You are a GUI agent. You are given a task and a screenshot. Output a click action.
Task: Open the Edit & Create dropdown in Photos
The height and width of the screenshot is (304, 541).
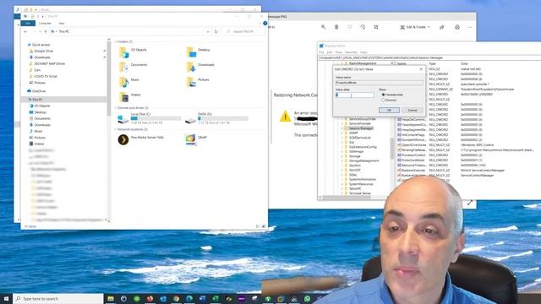pyautogui.click(x=415, y=27)
